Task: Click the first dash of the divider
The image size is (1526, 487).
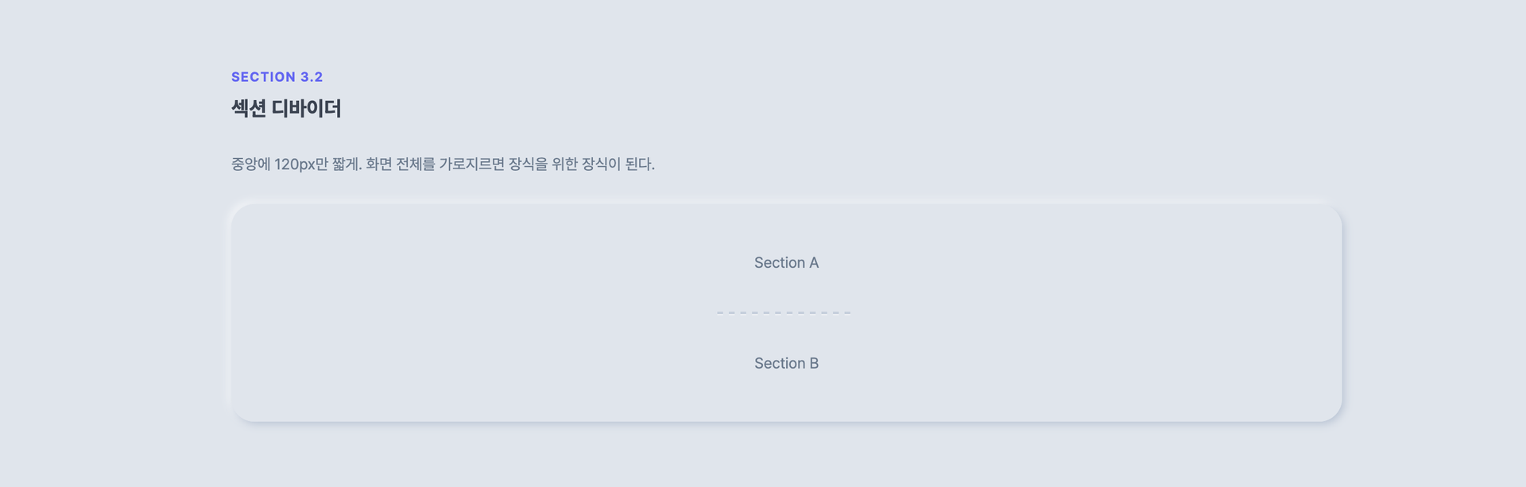Action: point(720,313)
